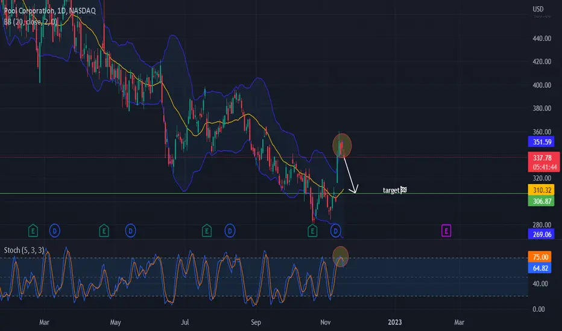Click the 320.00 price axis tick

coord(541,178)
